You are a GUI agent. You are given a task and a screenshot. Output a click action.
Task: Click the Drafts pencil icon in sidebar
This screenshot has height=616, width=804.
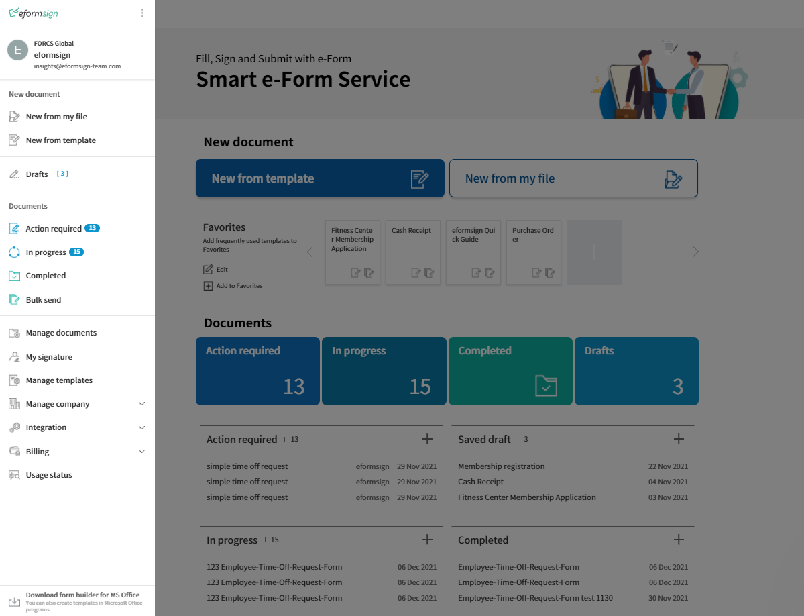[x=14, y=174]
